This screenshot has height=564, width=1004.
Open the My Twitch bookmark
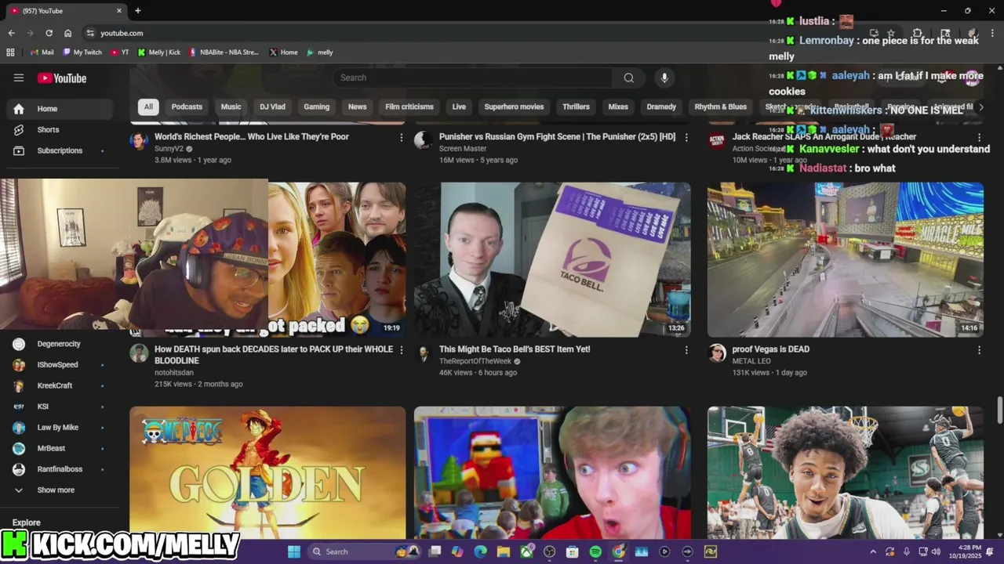tap(82, 52)
